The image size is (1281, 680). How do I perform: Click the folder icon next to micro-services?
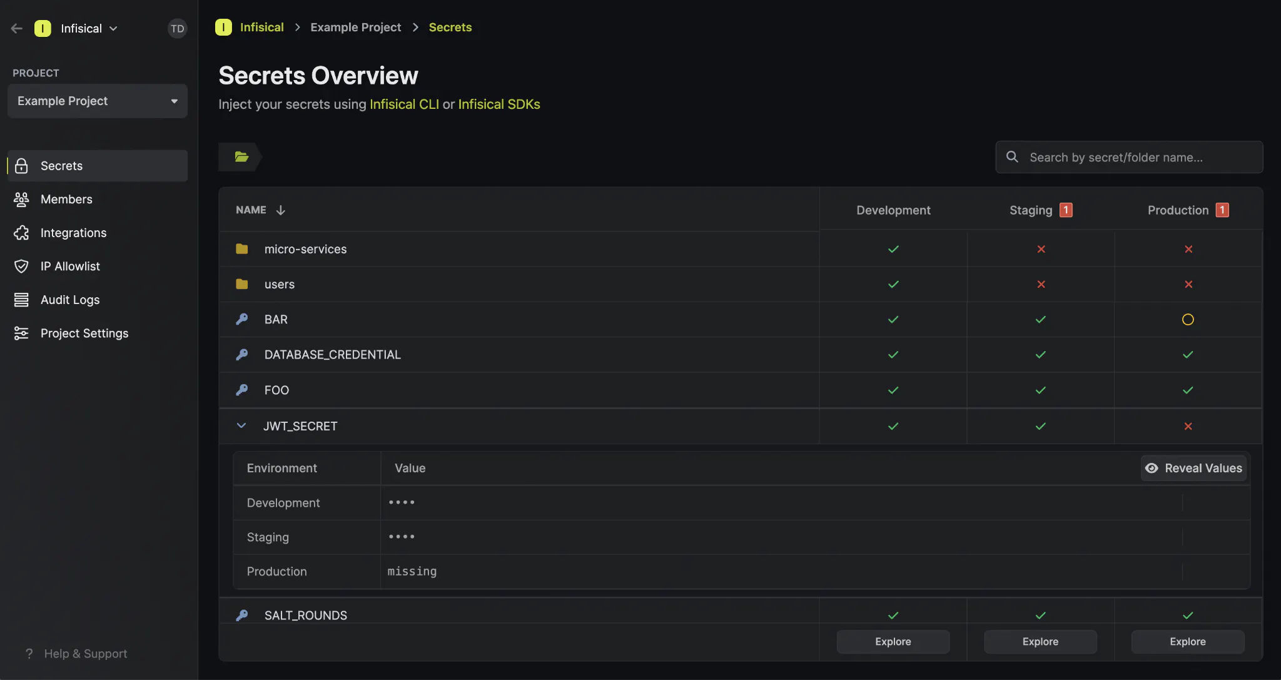pyautogui.click(x=241, y=248)
